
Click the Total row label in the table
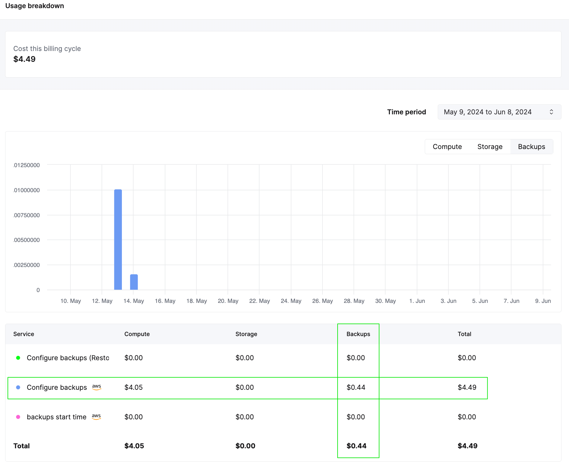click(21, 446)
